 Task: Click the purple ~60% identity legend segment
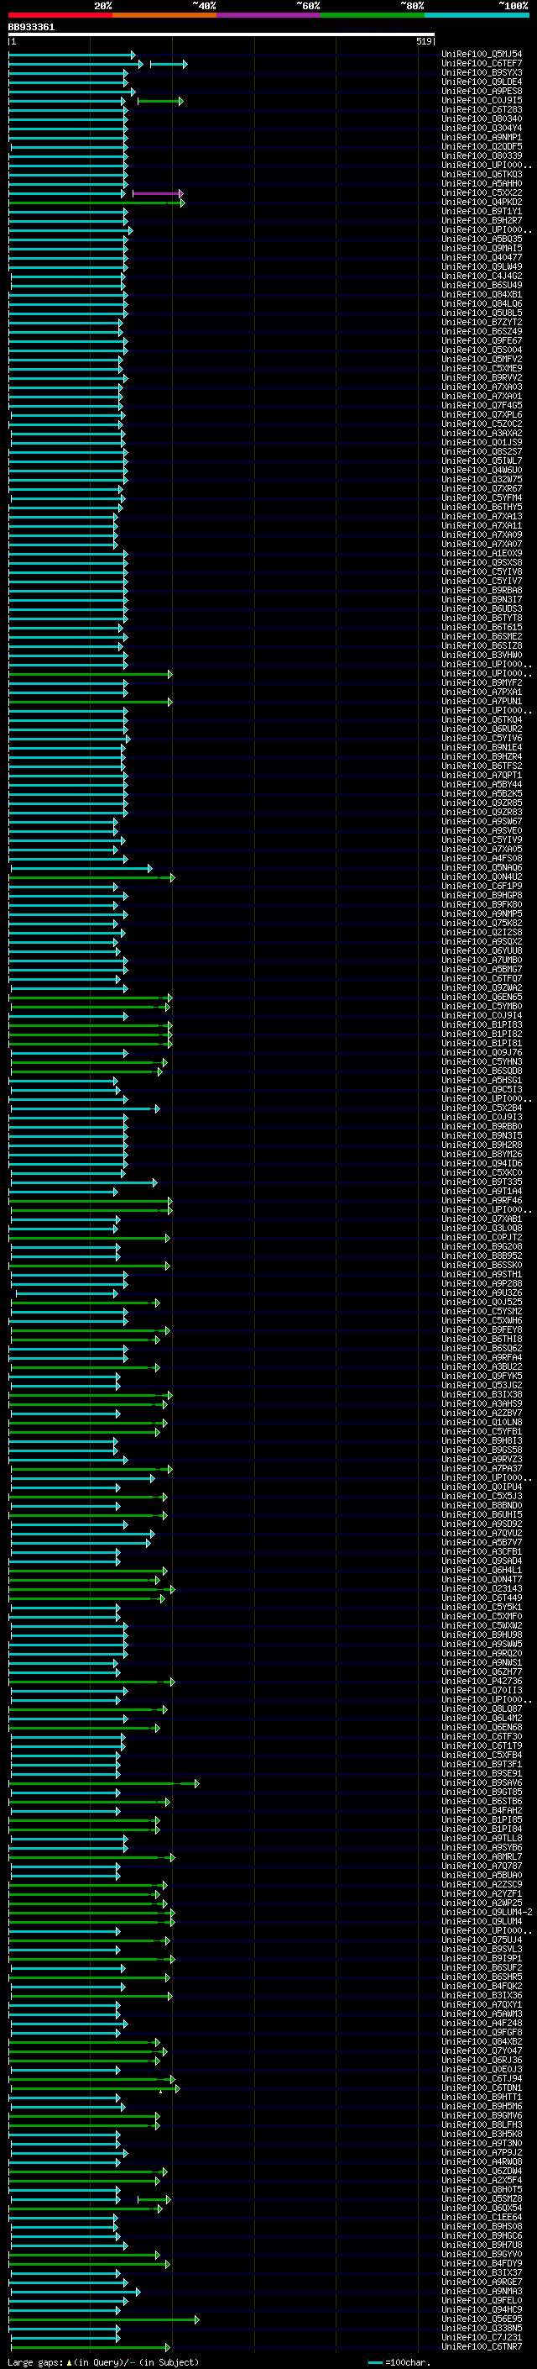[269, 15]
